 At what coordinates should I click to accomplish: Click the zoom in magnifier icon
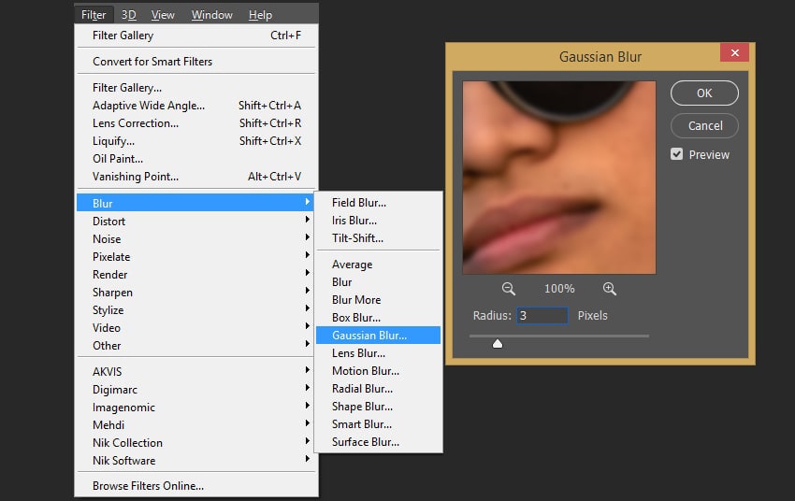click(610, 289)
